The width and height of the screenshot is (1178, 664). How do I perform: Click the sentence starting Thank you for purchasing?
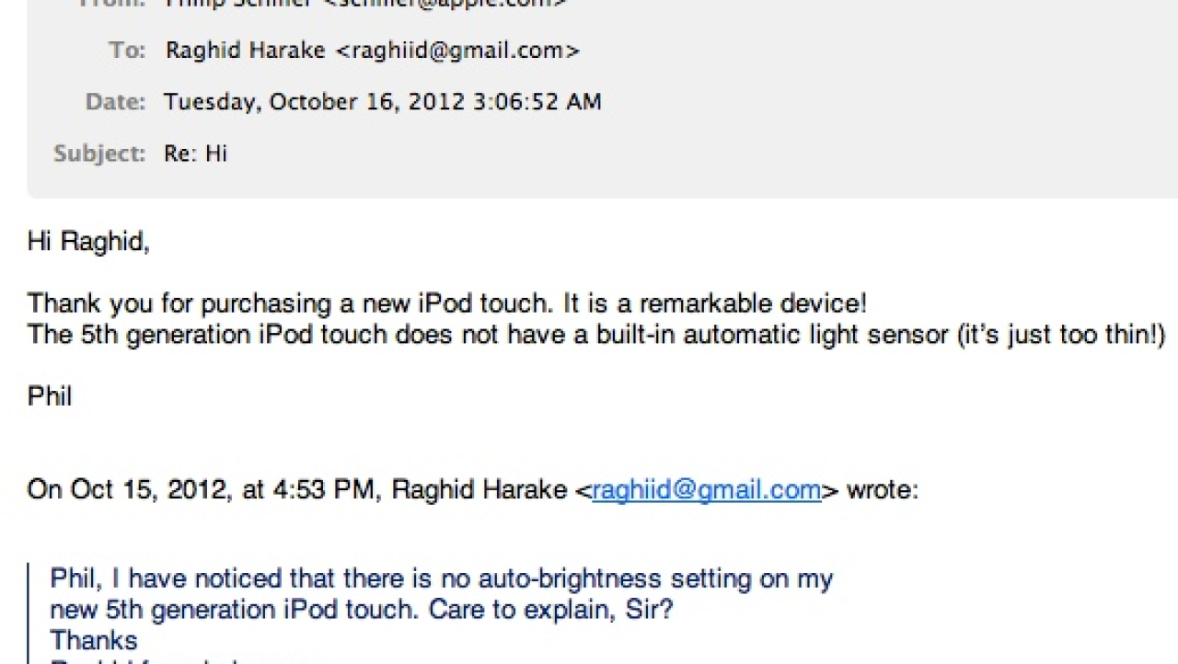tap(447, 303)
